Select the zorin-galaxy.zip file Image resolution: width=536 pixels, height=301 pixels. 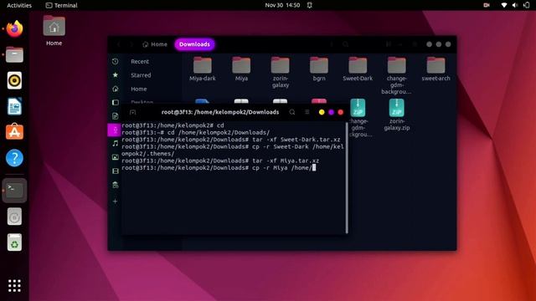(x=396, y=115)
